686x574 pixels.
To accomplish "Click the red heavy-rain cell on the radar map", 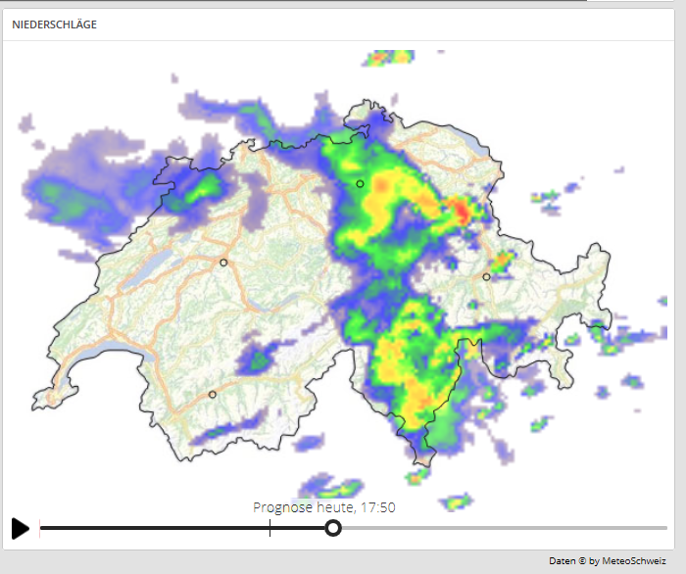I will pos(462,210).
